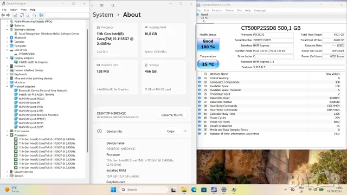Viewport: 347px width, 195px height.
Task: Click the Display adapters category icon
Action: tap(11, 58)
